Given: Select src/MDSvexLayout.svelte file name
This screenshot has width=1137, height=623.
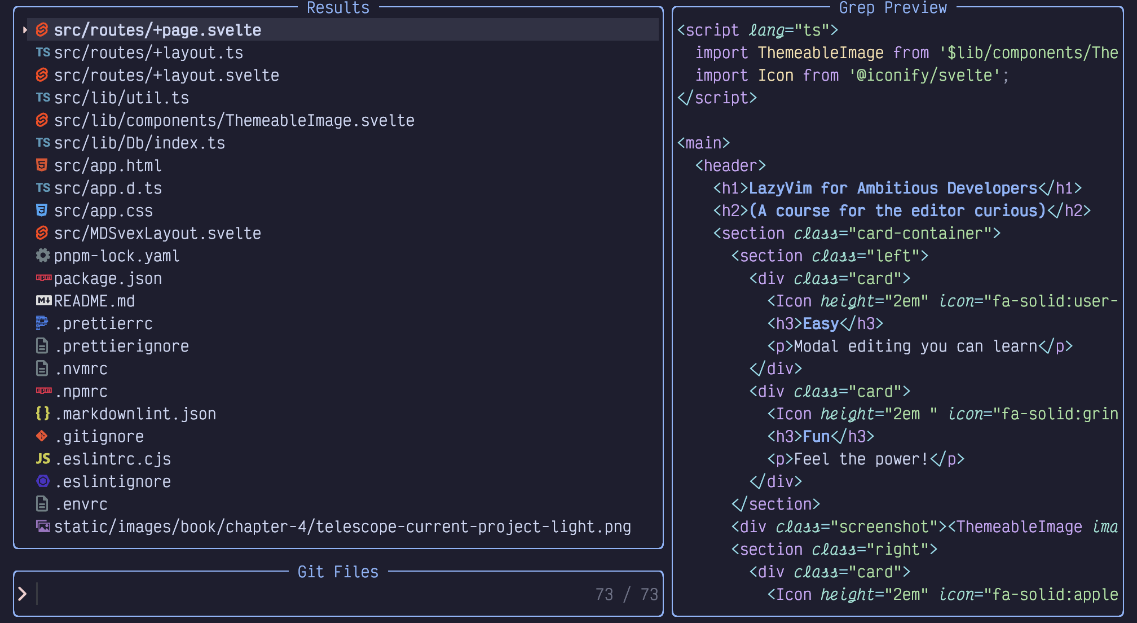Looking at the screenshot, I should point(157,233).
